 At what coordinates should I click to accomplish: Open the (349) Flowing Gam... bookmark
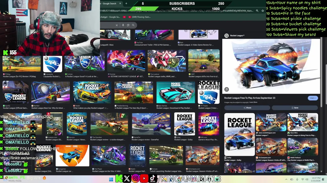coord(139,17)
